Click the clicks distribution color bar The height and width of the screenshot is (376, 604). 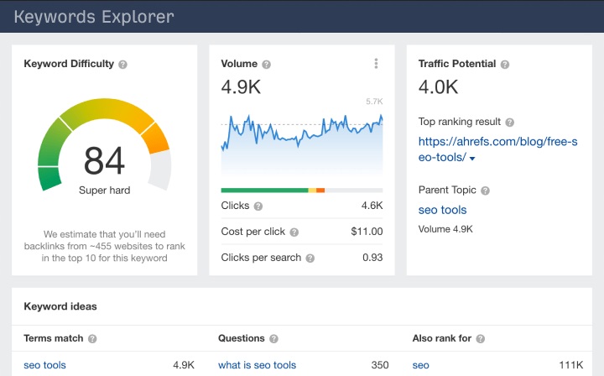click(x=301, y=191)
